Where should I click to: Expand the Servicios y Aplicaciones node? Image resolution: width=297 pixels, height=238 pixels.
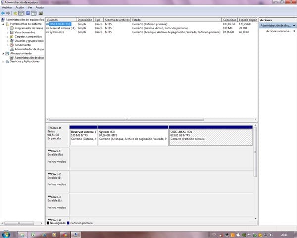[3, 61]
